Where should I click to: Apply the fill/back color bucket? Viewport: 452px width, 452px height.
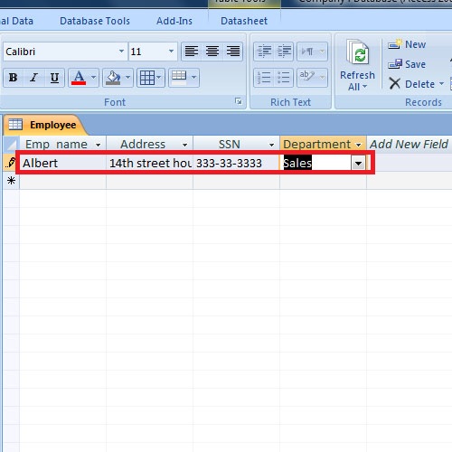(x=113, y=78)
